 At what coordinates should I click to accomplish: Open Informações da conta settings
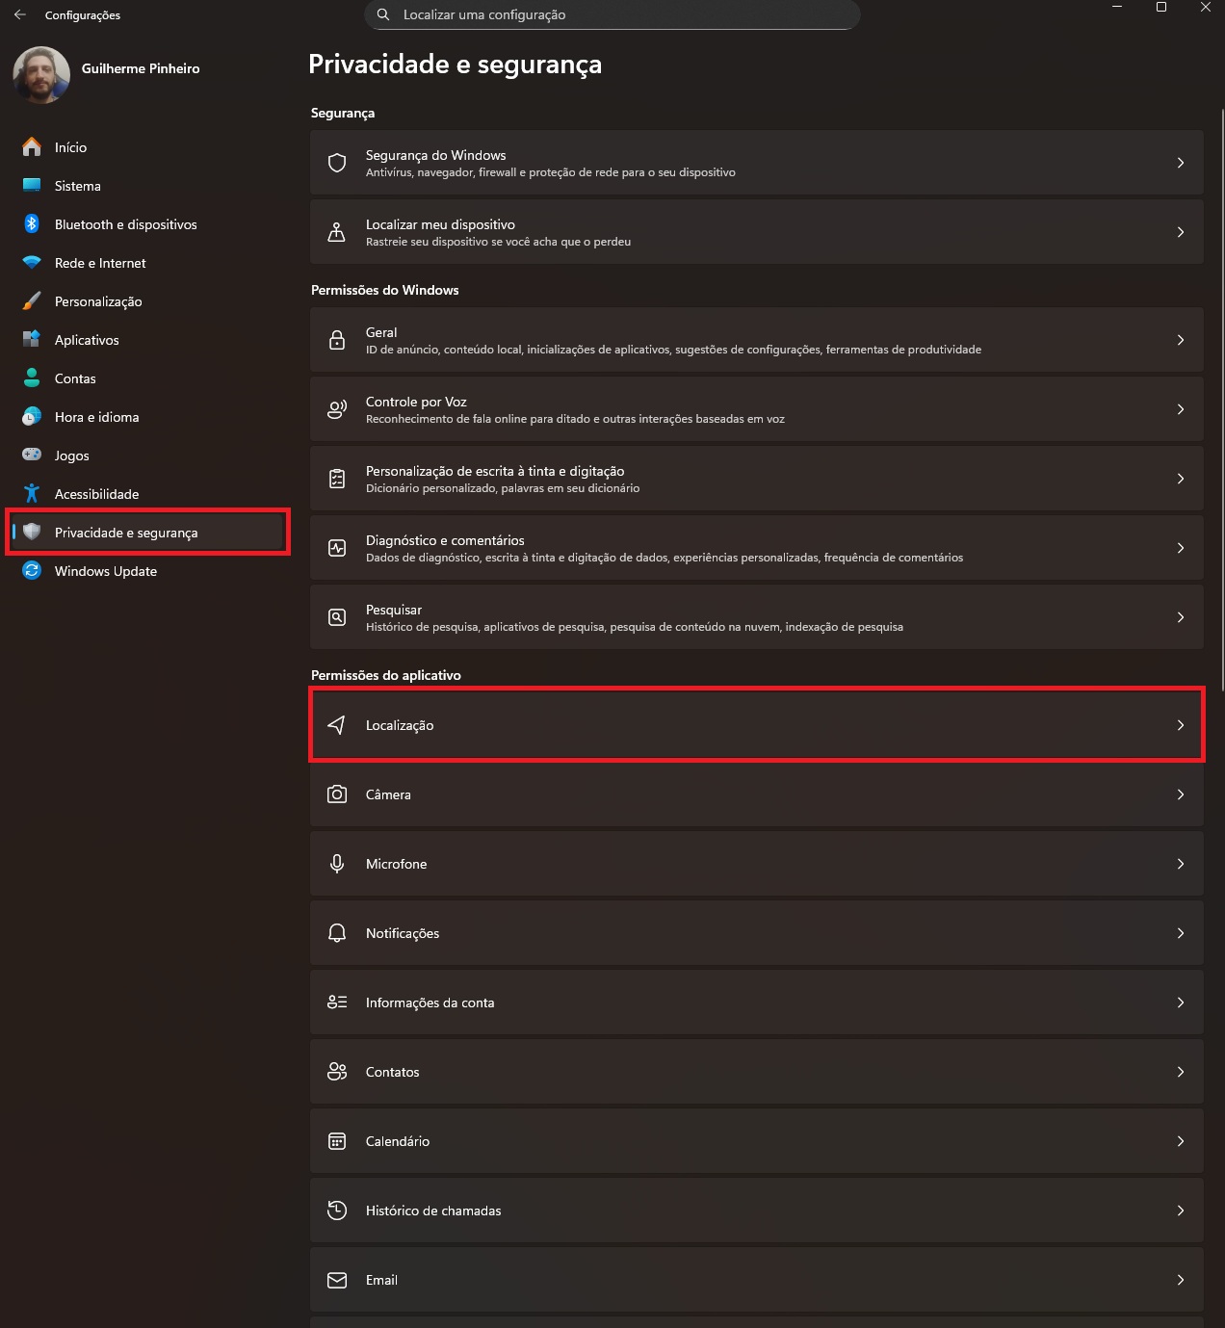coord(756,1002)
